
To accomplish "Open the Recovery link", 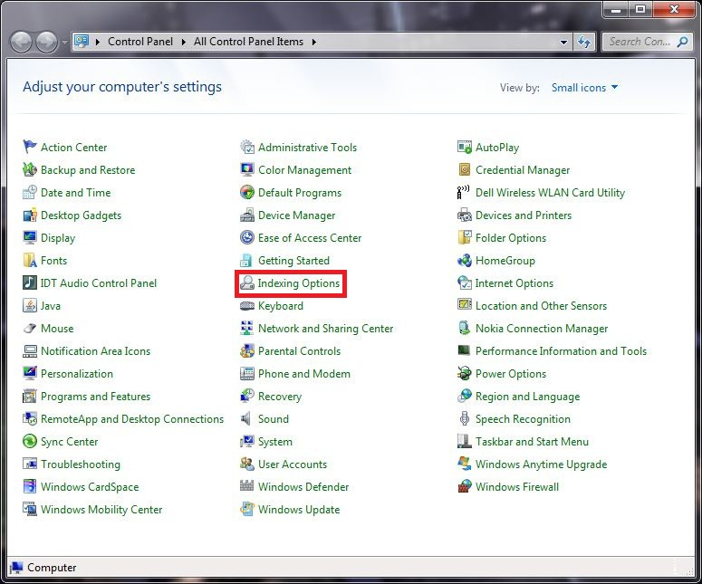I will coord(280,397).
